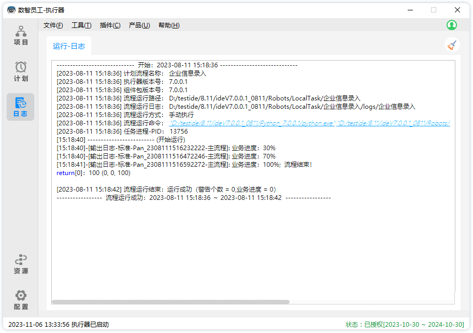473x333 pixels.
Task: Clear the log with the broom icon
Action: [x=452, y=45]
